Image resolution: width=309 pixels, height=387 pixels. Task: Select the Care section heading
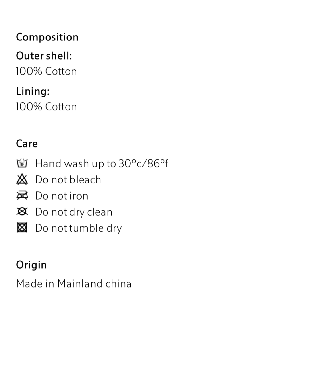click(27, 144)
